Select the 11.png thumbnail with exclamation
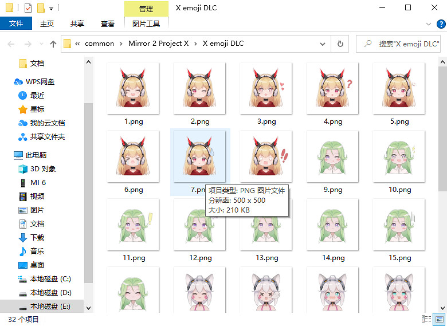The height and width of the screenshot is (326, 447). (133, 225)
